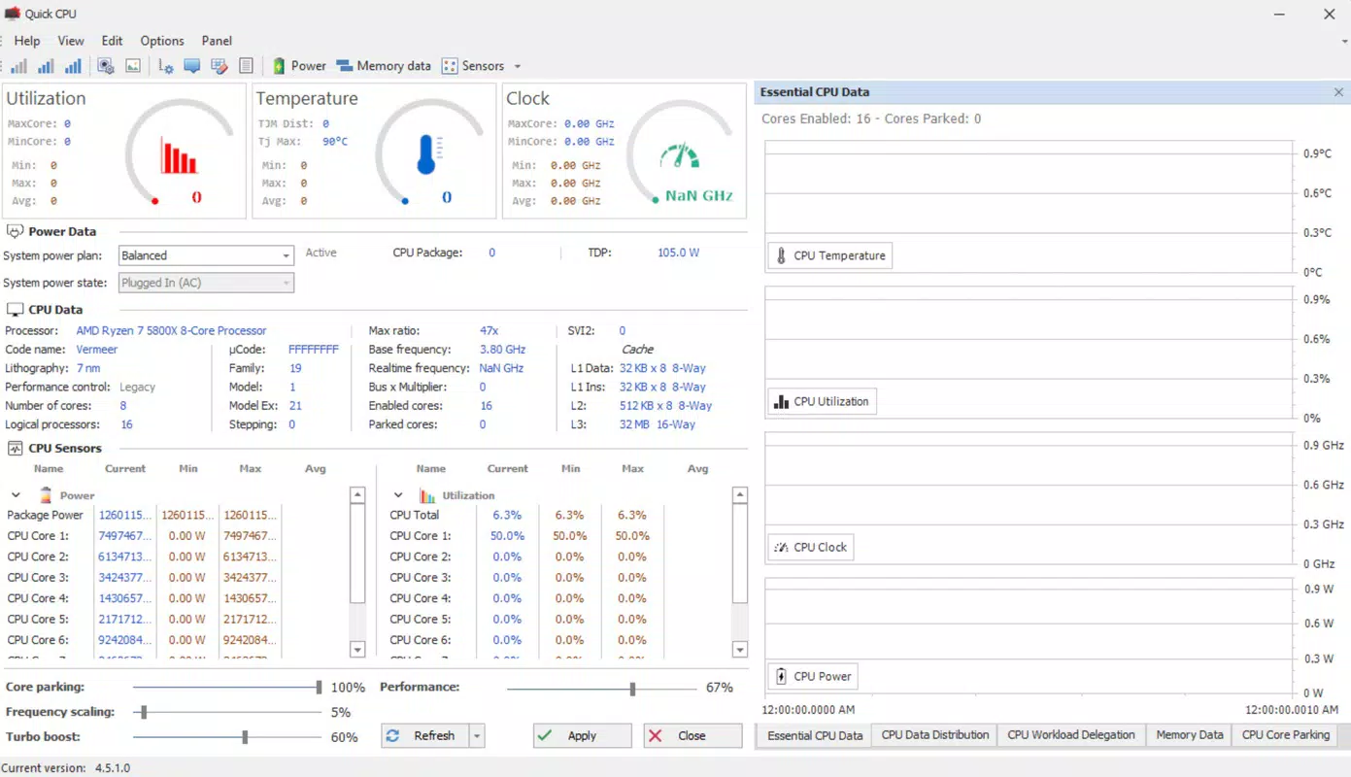Switch to the CPU Core Parking tab
1351x777 pixels.
1286,735
